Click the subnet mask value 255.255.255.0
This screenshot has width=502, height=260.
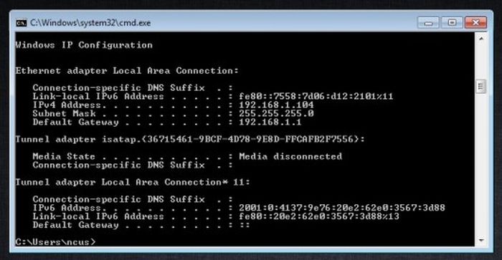coord(276,114)
